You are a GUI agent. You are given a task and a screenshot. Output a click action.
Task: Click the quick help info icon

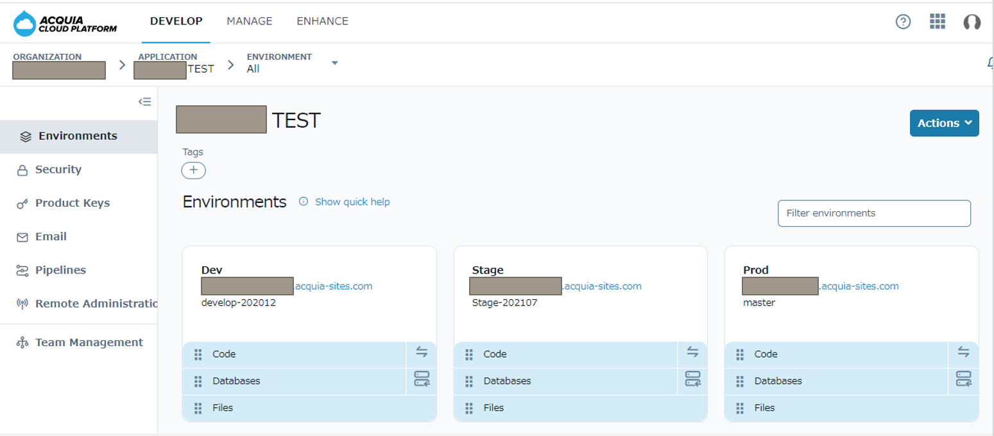click(x=304, y=202)
